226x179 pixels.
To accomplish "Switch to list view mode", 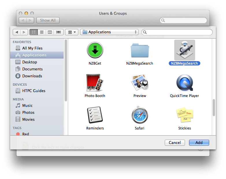I will point(42,32).
